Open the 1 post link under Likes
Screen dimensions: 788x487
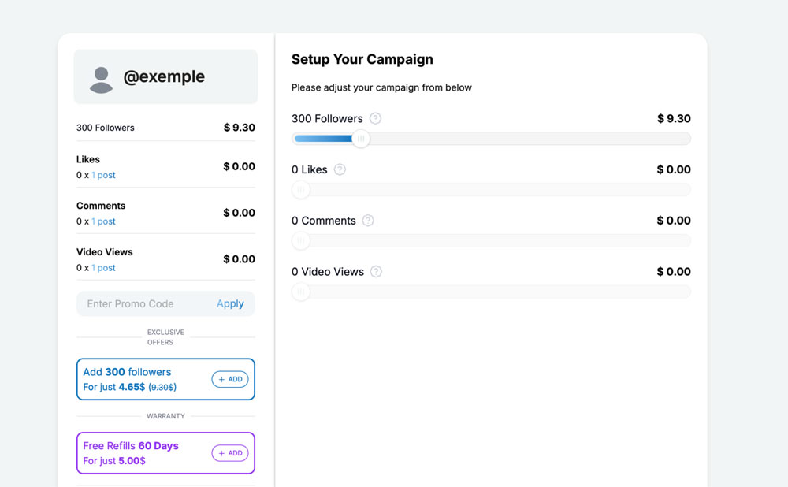tap(103, 175)
